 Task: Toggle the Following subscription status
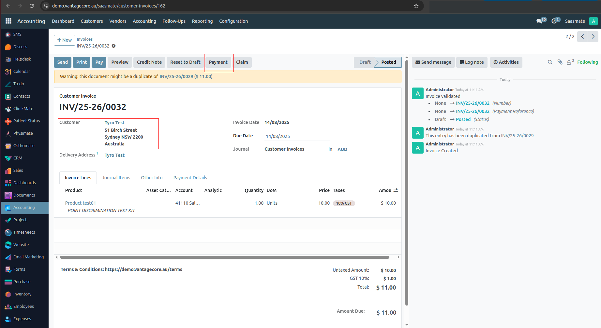pyautogui.click(x=587, y=62)
